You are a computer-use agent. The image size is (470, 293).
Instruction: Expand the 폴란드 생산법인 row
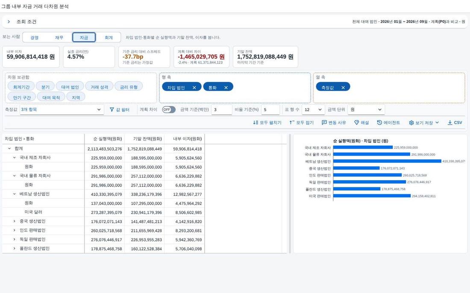point(14,249)
